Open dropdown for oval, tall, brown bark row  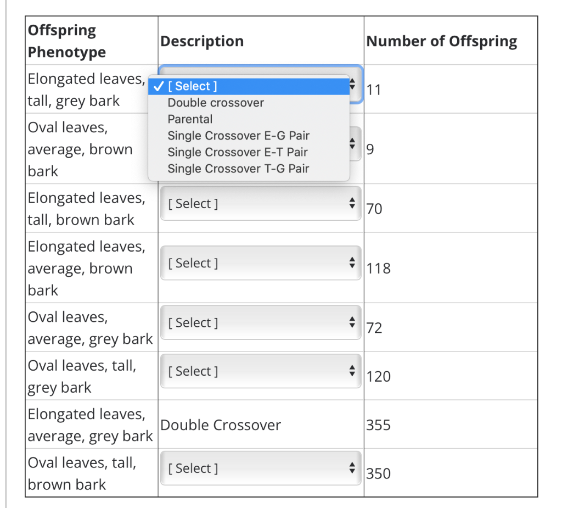261,468
